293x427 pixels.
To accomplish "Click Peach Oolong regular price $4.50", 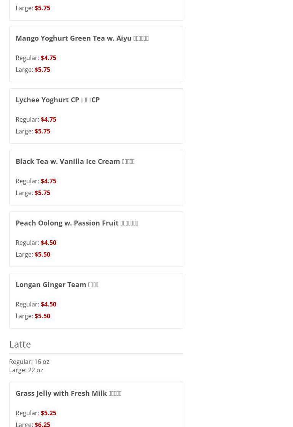I will click(48, 243).
